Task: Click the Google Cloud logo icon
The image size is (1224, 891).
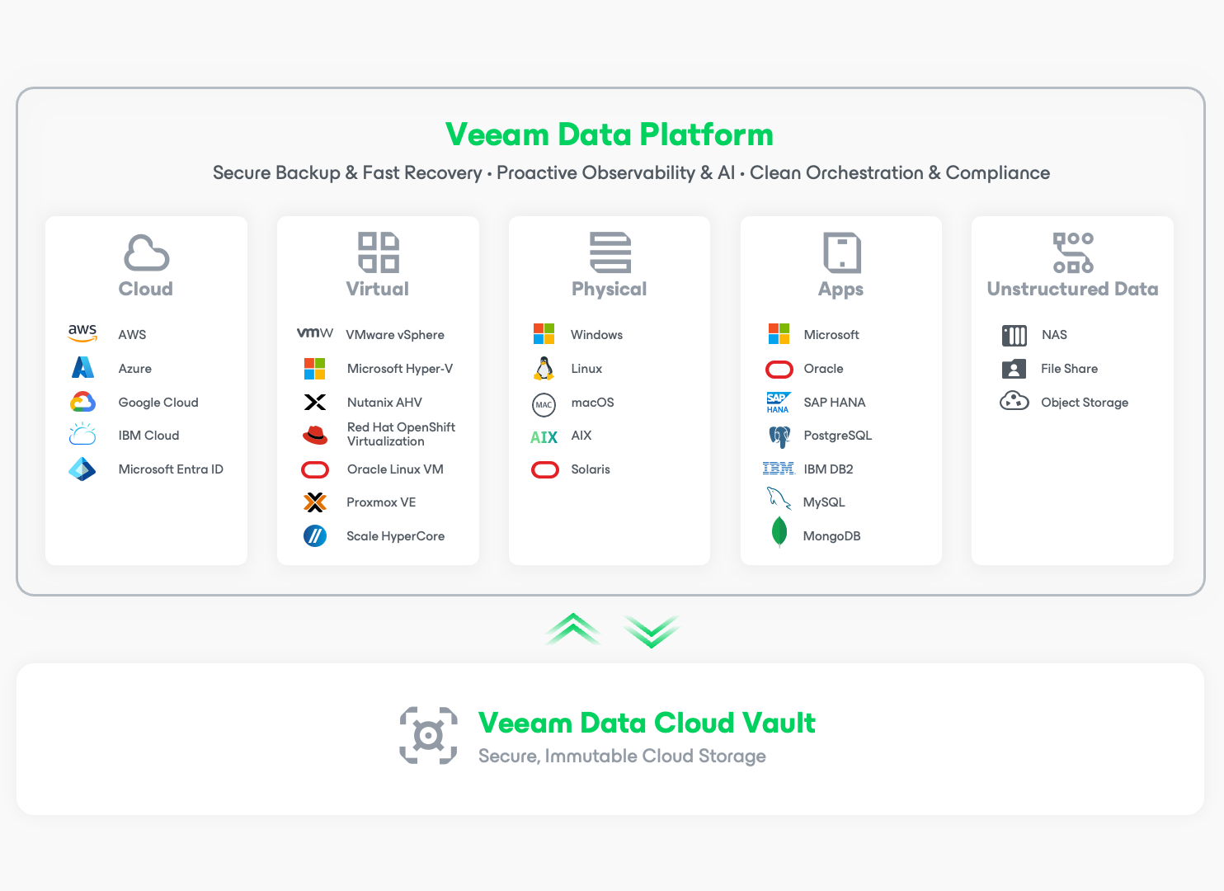Action: pyautogui.click(x=82, y=402)
